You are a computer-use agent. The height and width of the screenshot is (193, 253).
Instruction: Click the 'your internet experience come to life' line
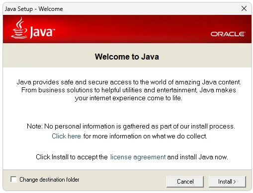(x=129, y=98)
